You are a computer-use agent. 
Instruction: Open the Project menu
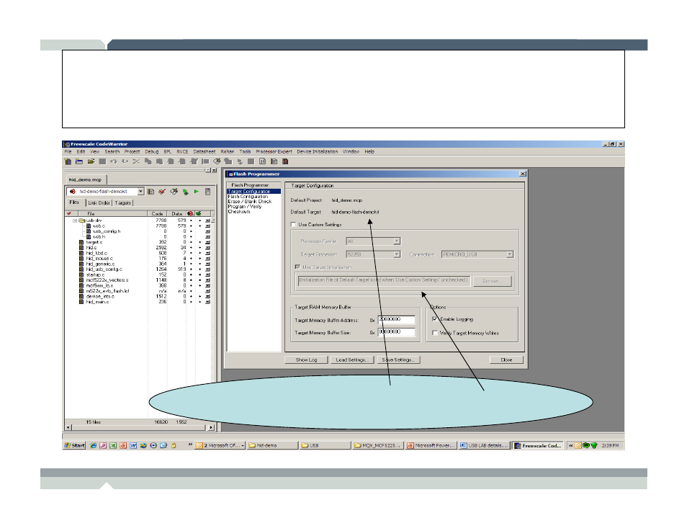tap(132, 152)
